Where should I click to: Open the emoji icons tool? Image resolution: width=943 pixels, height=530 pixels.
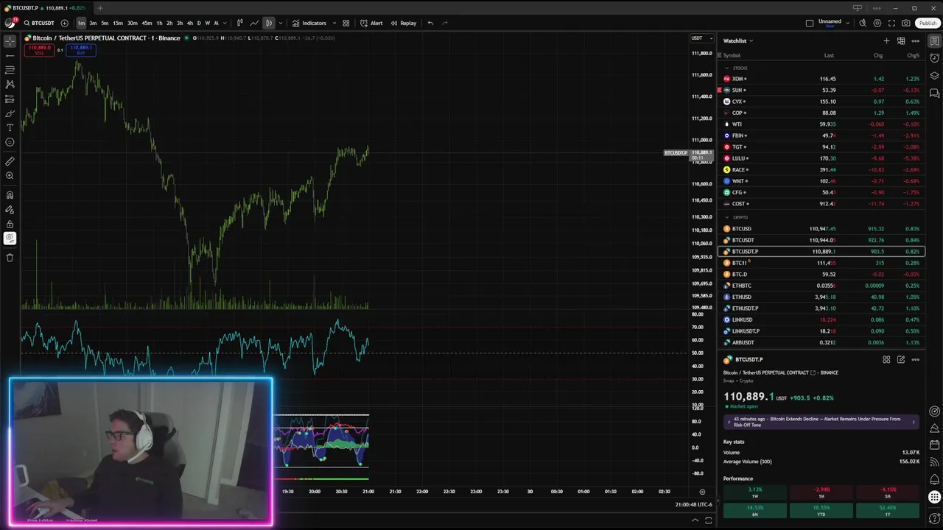tap(10, 142)
